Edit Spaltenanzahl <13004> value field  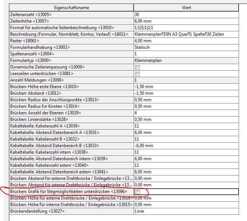pyautogui.click(x=186, y=54)
